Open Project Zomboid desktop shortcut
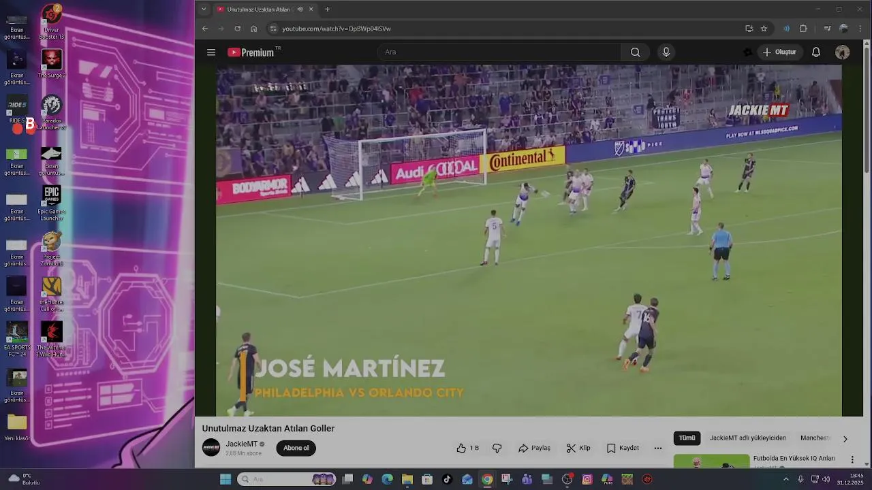The width and height of the screenshot is (872, 490). [x=52, y=249]
